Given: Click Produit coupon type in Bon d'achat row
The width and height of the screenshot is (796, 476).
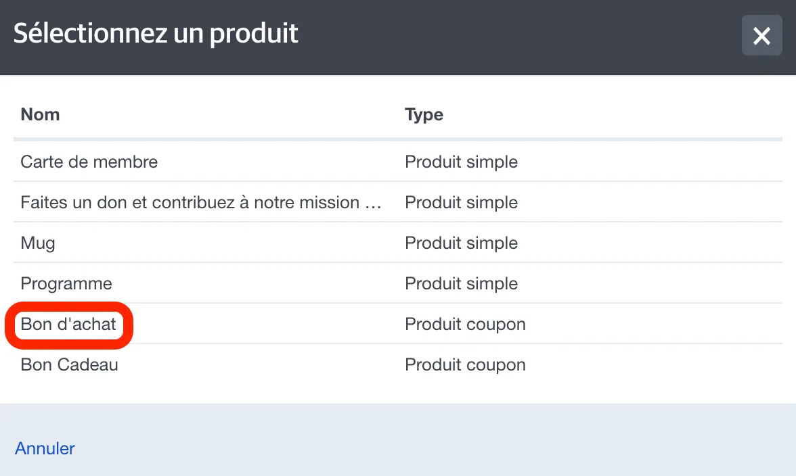Looking at the screenshot, I should 465,324.
